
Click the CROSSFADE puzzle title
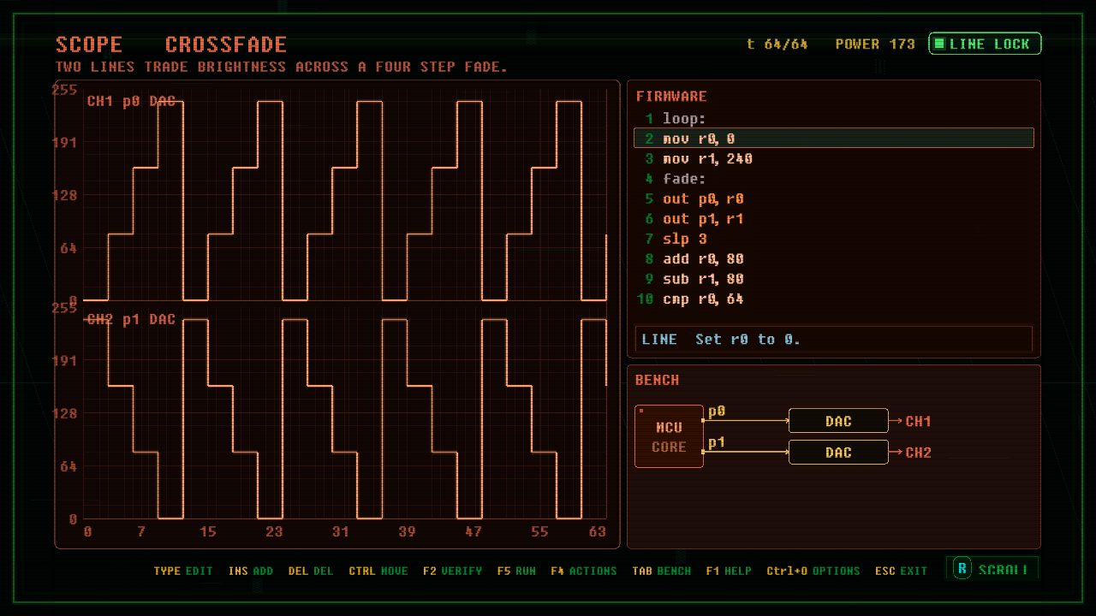point(226,44)
